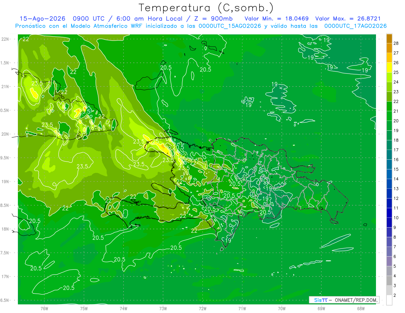Click the "70W" longitude axis label
The height and width of the screenshot is (313, 405).
coord(282,308)
